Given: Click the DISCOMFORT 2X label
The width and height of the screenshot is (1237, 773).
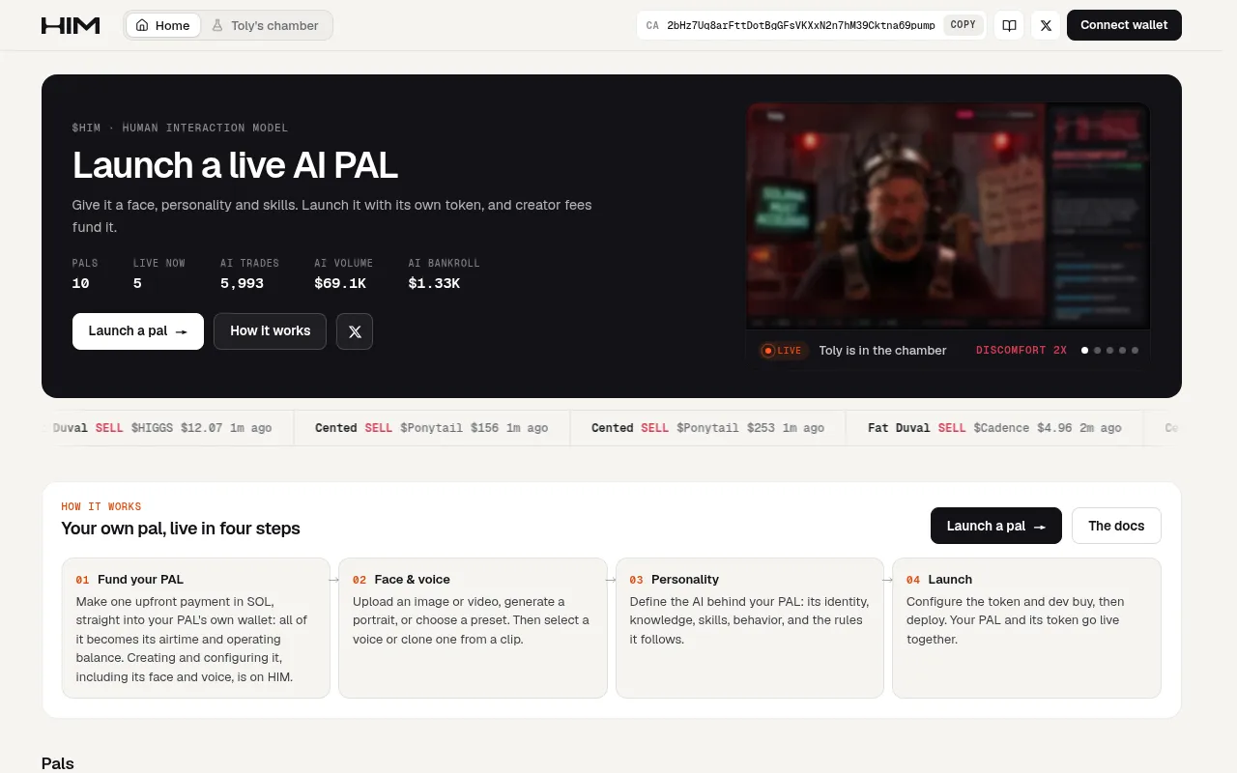Looking at the screenshot, I should click(1021, 351).
